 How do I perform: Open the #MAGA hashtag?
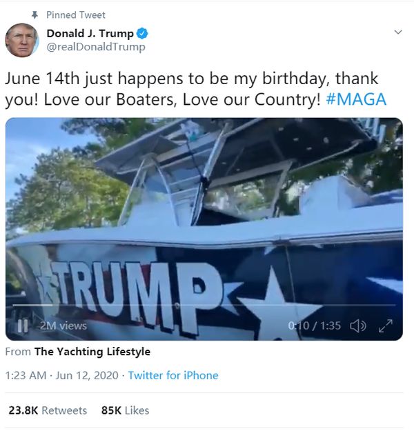[355, 99]
